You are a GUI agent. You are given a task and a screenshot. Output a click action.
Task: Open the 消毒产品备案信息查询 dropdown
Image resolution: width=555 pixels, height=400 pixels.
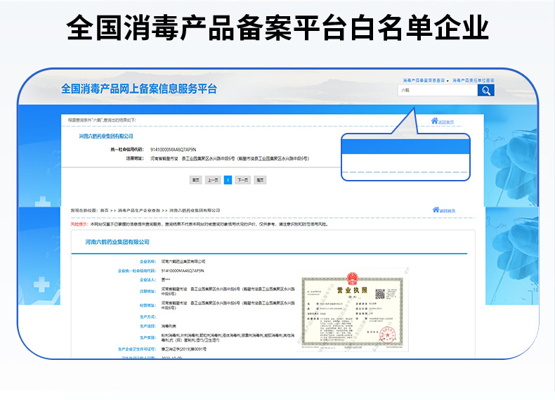[x=426, y=80]
